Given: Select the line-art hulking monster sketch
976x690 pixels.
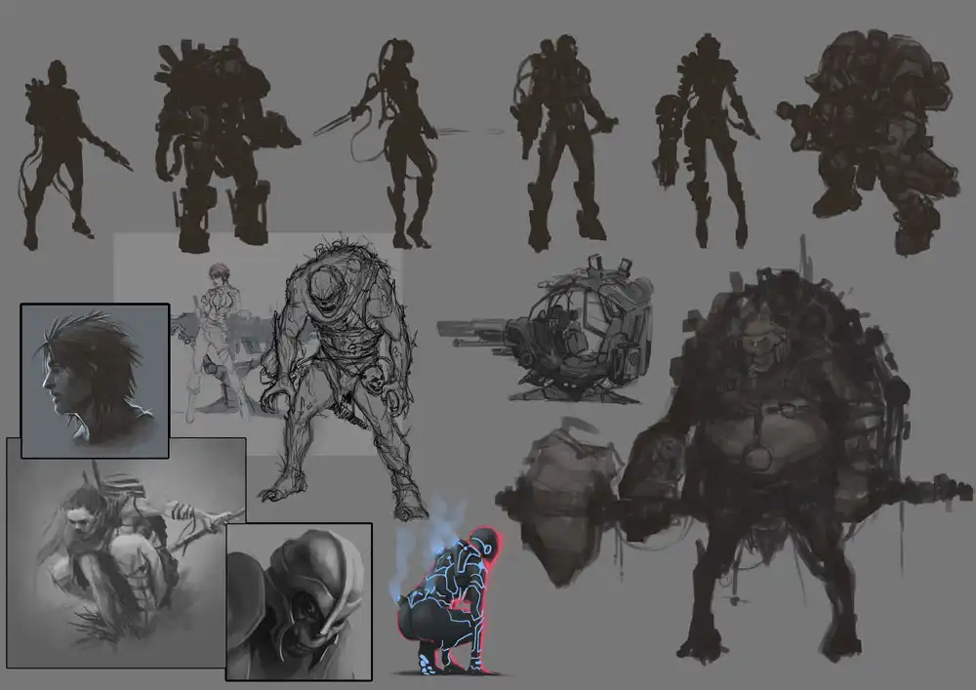Looking at the screenshot, I should pyautogui.click(x=342, y=381).
